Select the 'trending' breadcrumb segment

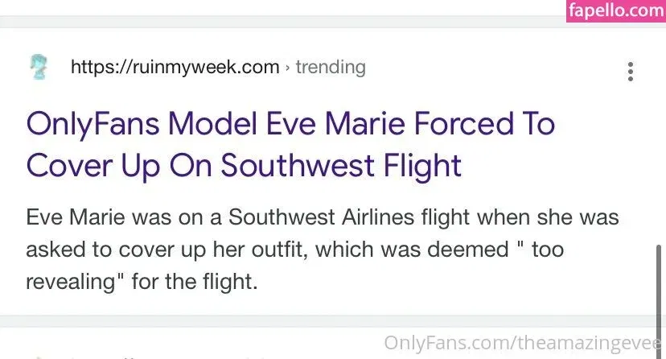pos(331,67)
